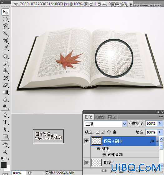Select the Dodge tool
Screen dimensions: 164x175
(x=5, y=106)
